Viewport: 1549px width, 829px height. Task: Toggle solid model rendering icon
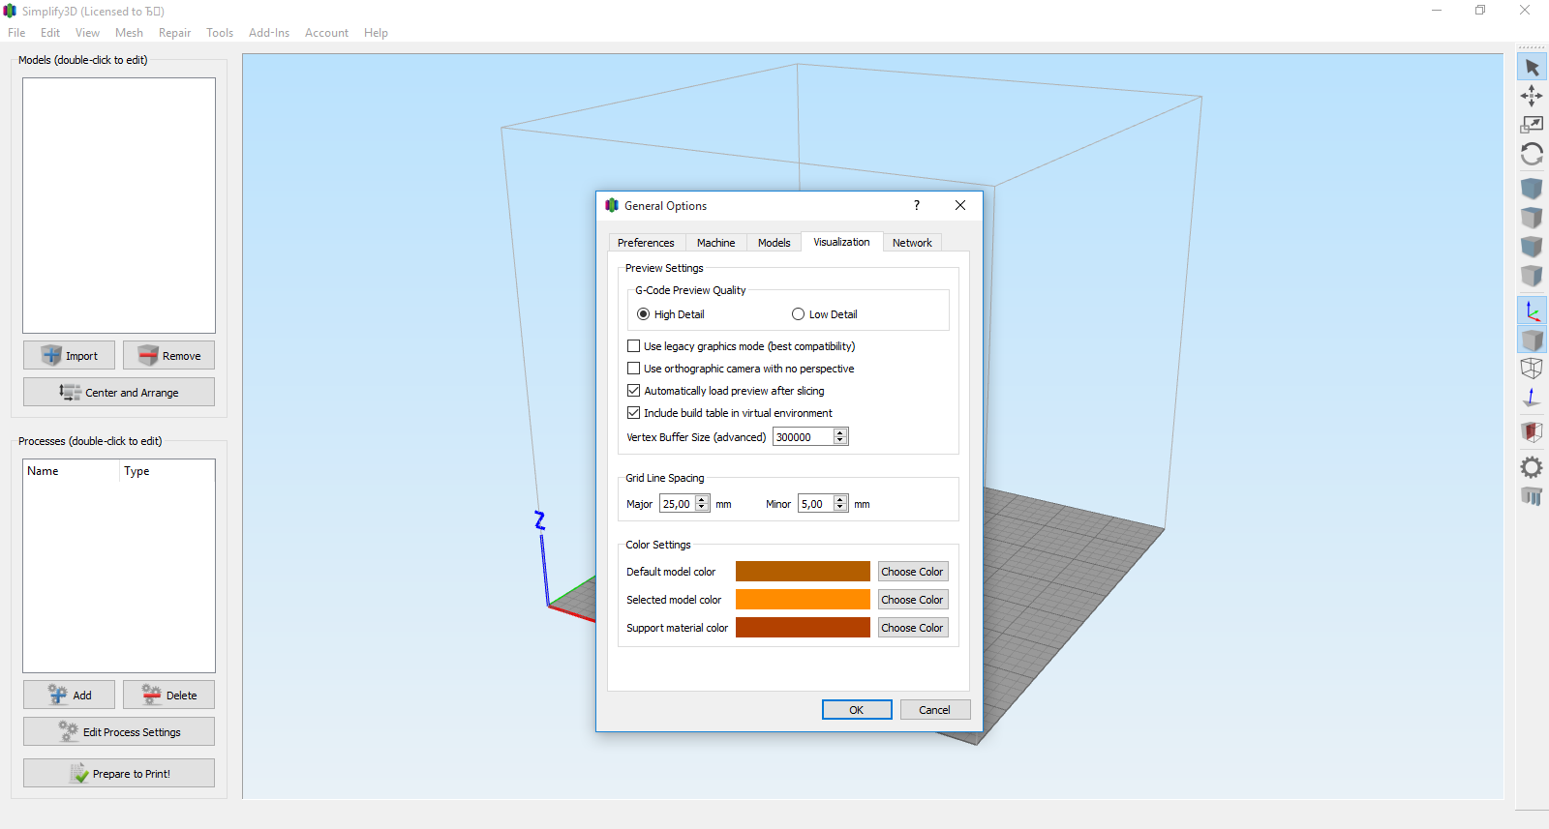(x=1532, y=340)
